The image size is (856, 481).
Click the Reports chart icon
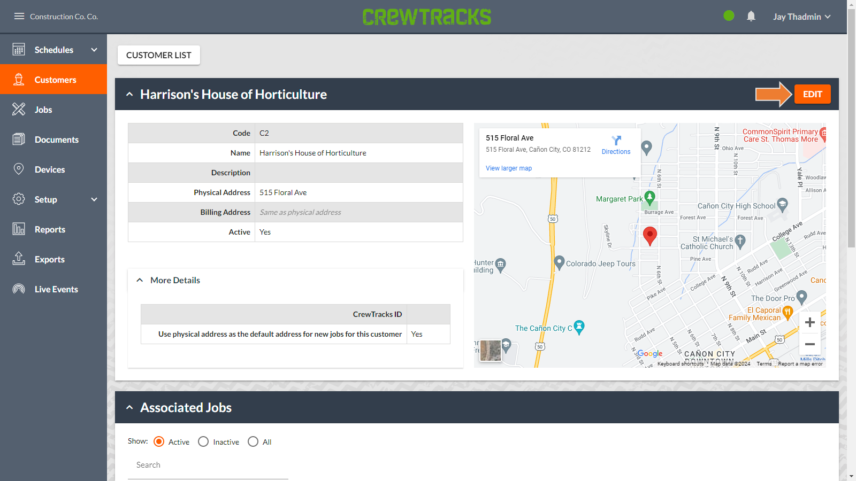click(x=19, y=229)
